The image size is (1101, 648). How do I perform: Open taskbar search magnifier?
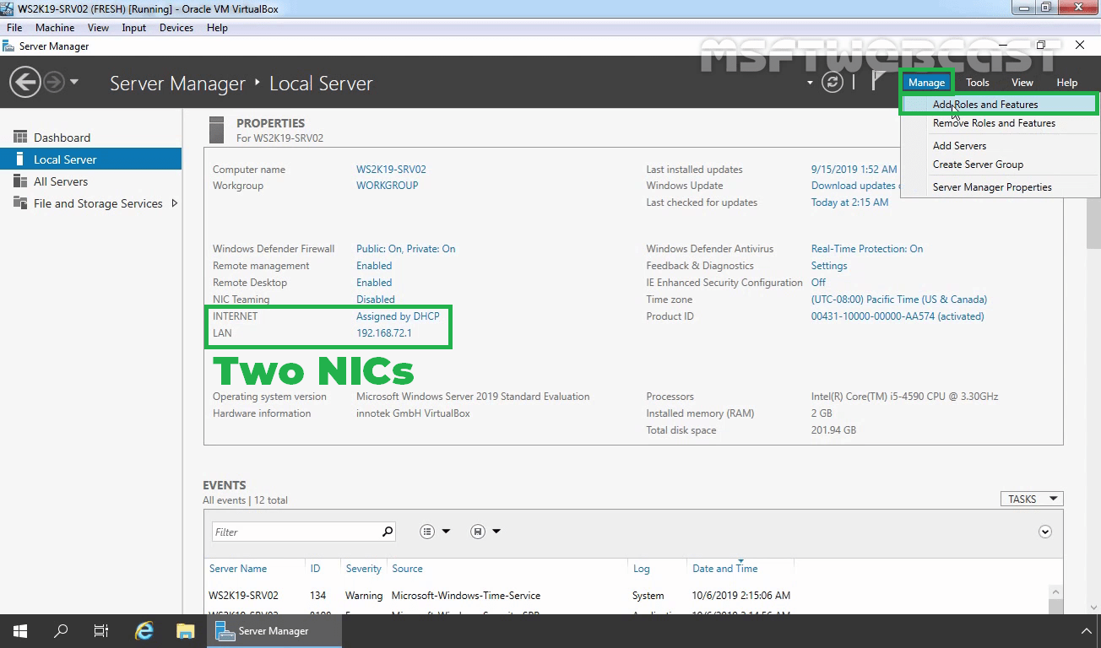[61, 631]
